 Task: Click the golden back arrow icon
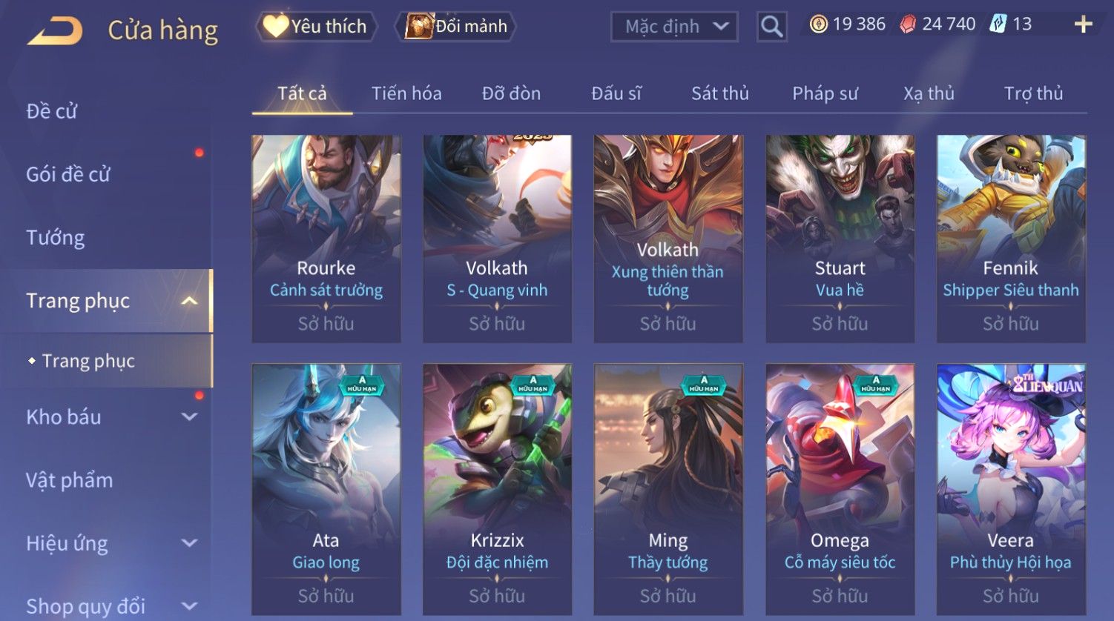(x=55, y=32)
